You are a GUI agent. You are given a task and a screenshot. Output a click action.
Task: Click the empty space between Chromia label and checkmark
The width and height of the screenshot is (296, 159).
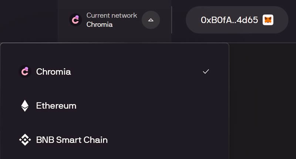pyautogui.click(x=137, y=71)
